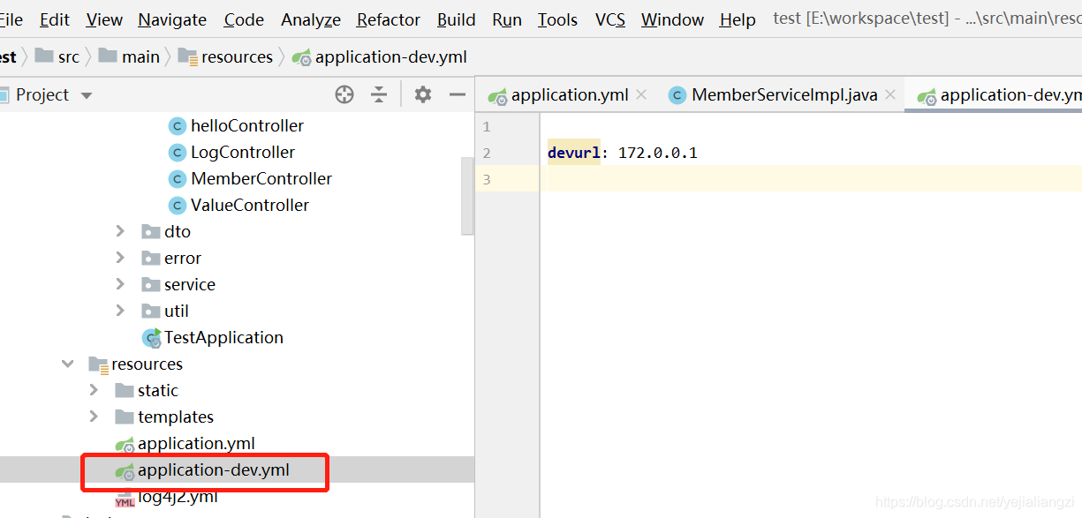The width and height of the screenshot is (1082, 518).
Task: Expand the static folder
Action: tap(95, 390)
